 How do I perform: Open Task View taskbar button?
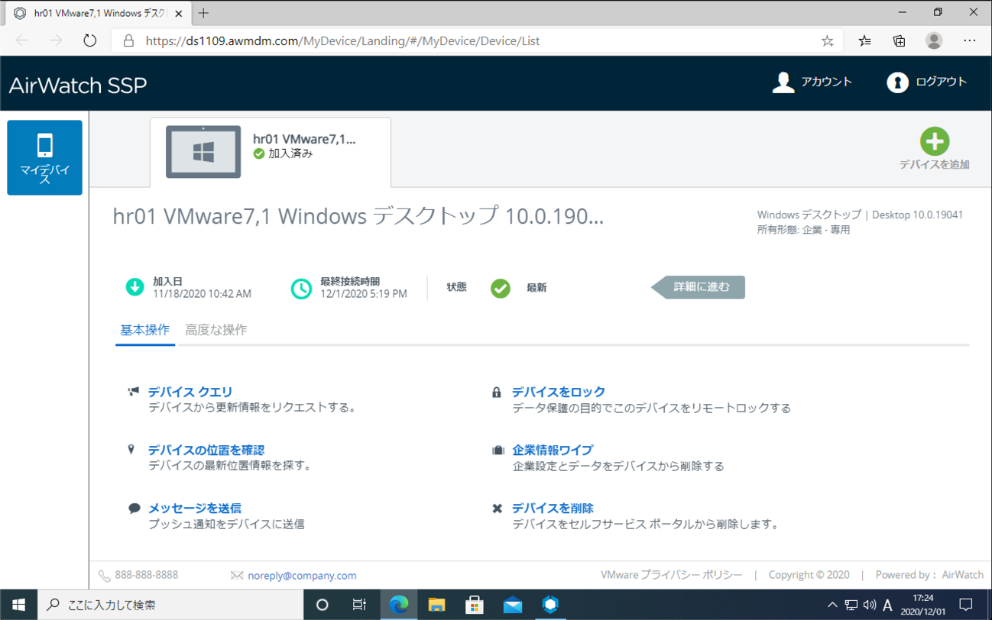pyautogui.click(x=359, y=605)
